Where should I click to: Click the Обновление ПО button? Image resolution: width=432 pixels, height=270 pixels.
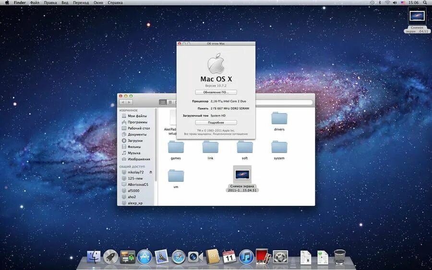point(216,92)
